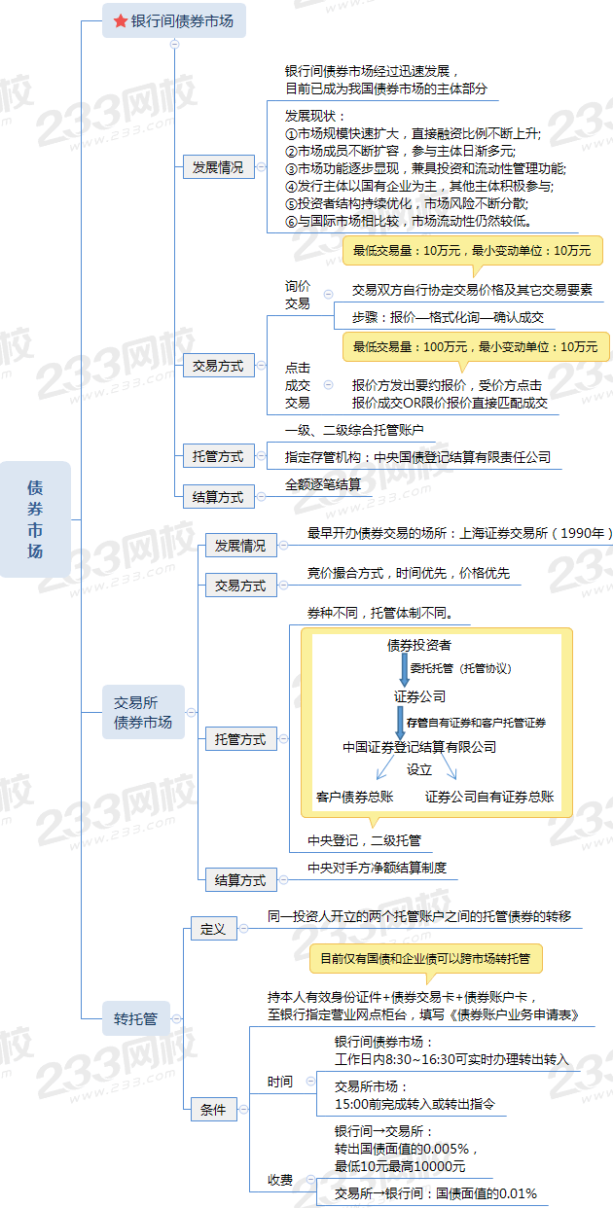
Task: Select the 收费 label
Action: pyautogui.click(x=280, y=1180)
